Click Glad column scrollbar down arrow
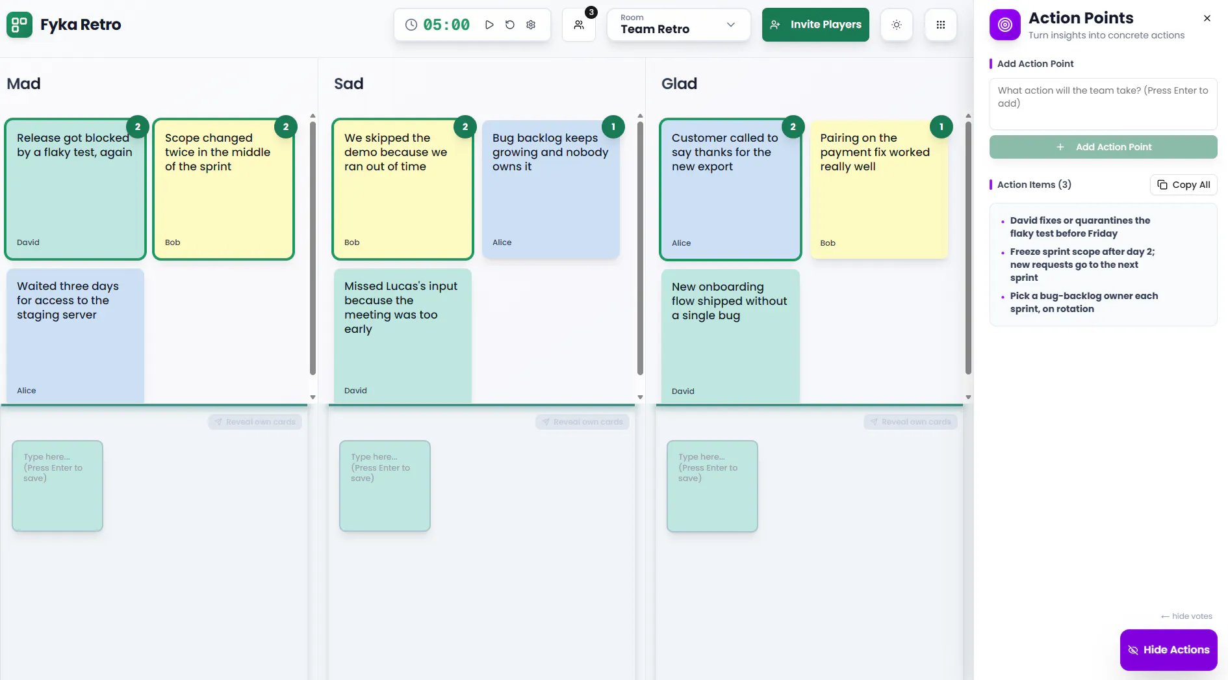1228x680 pixels. point(968,397)
